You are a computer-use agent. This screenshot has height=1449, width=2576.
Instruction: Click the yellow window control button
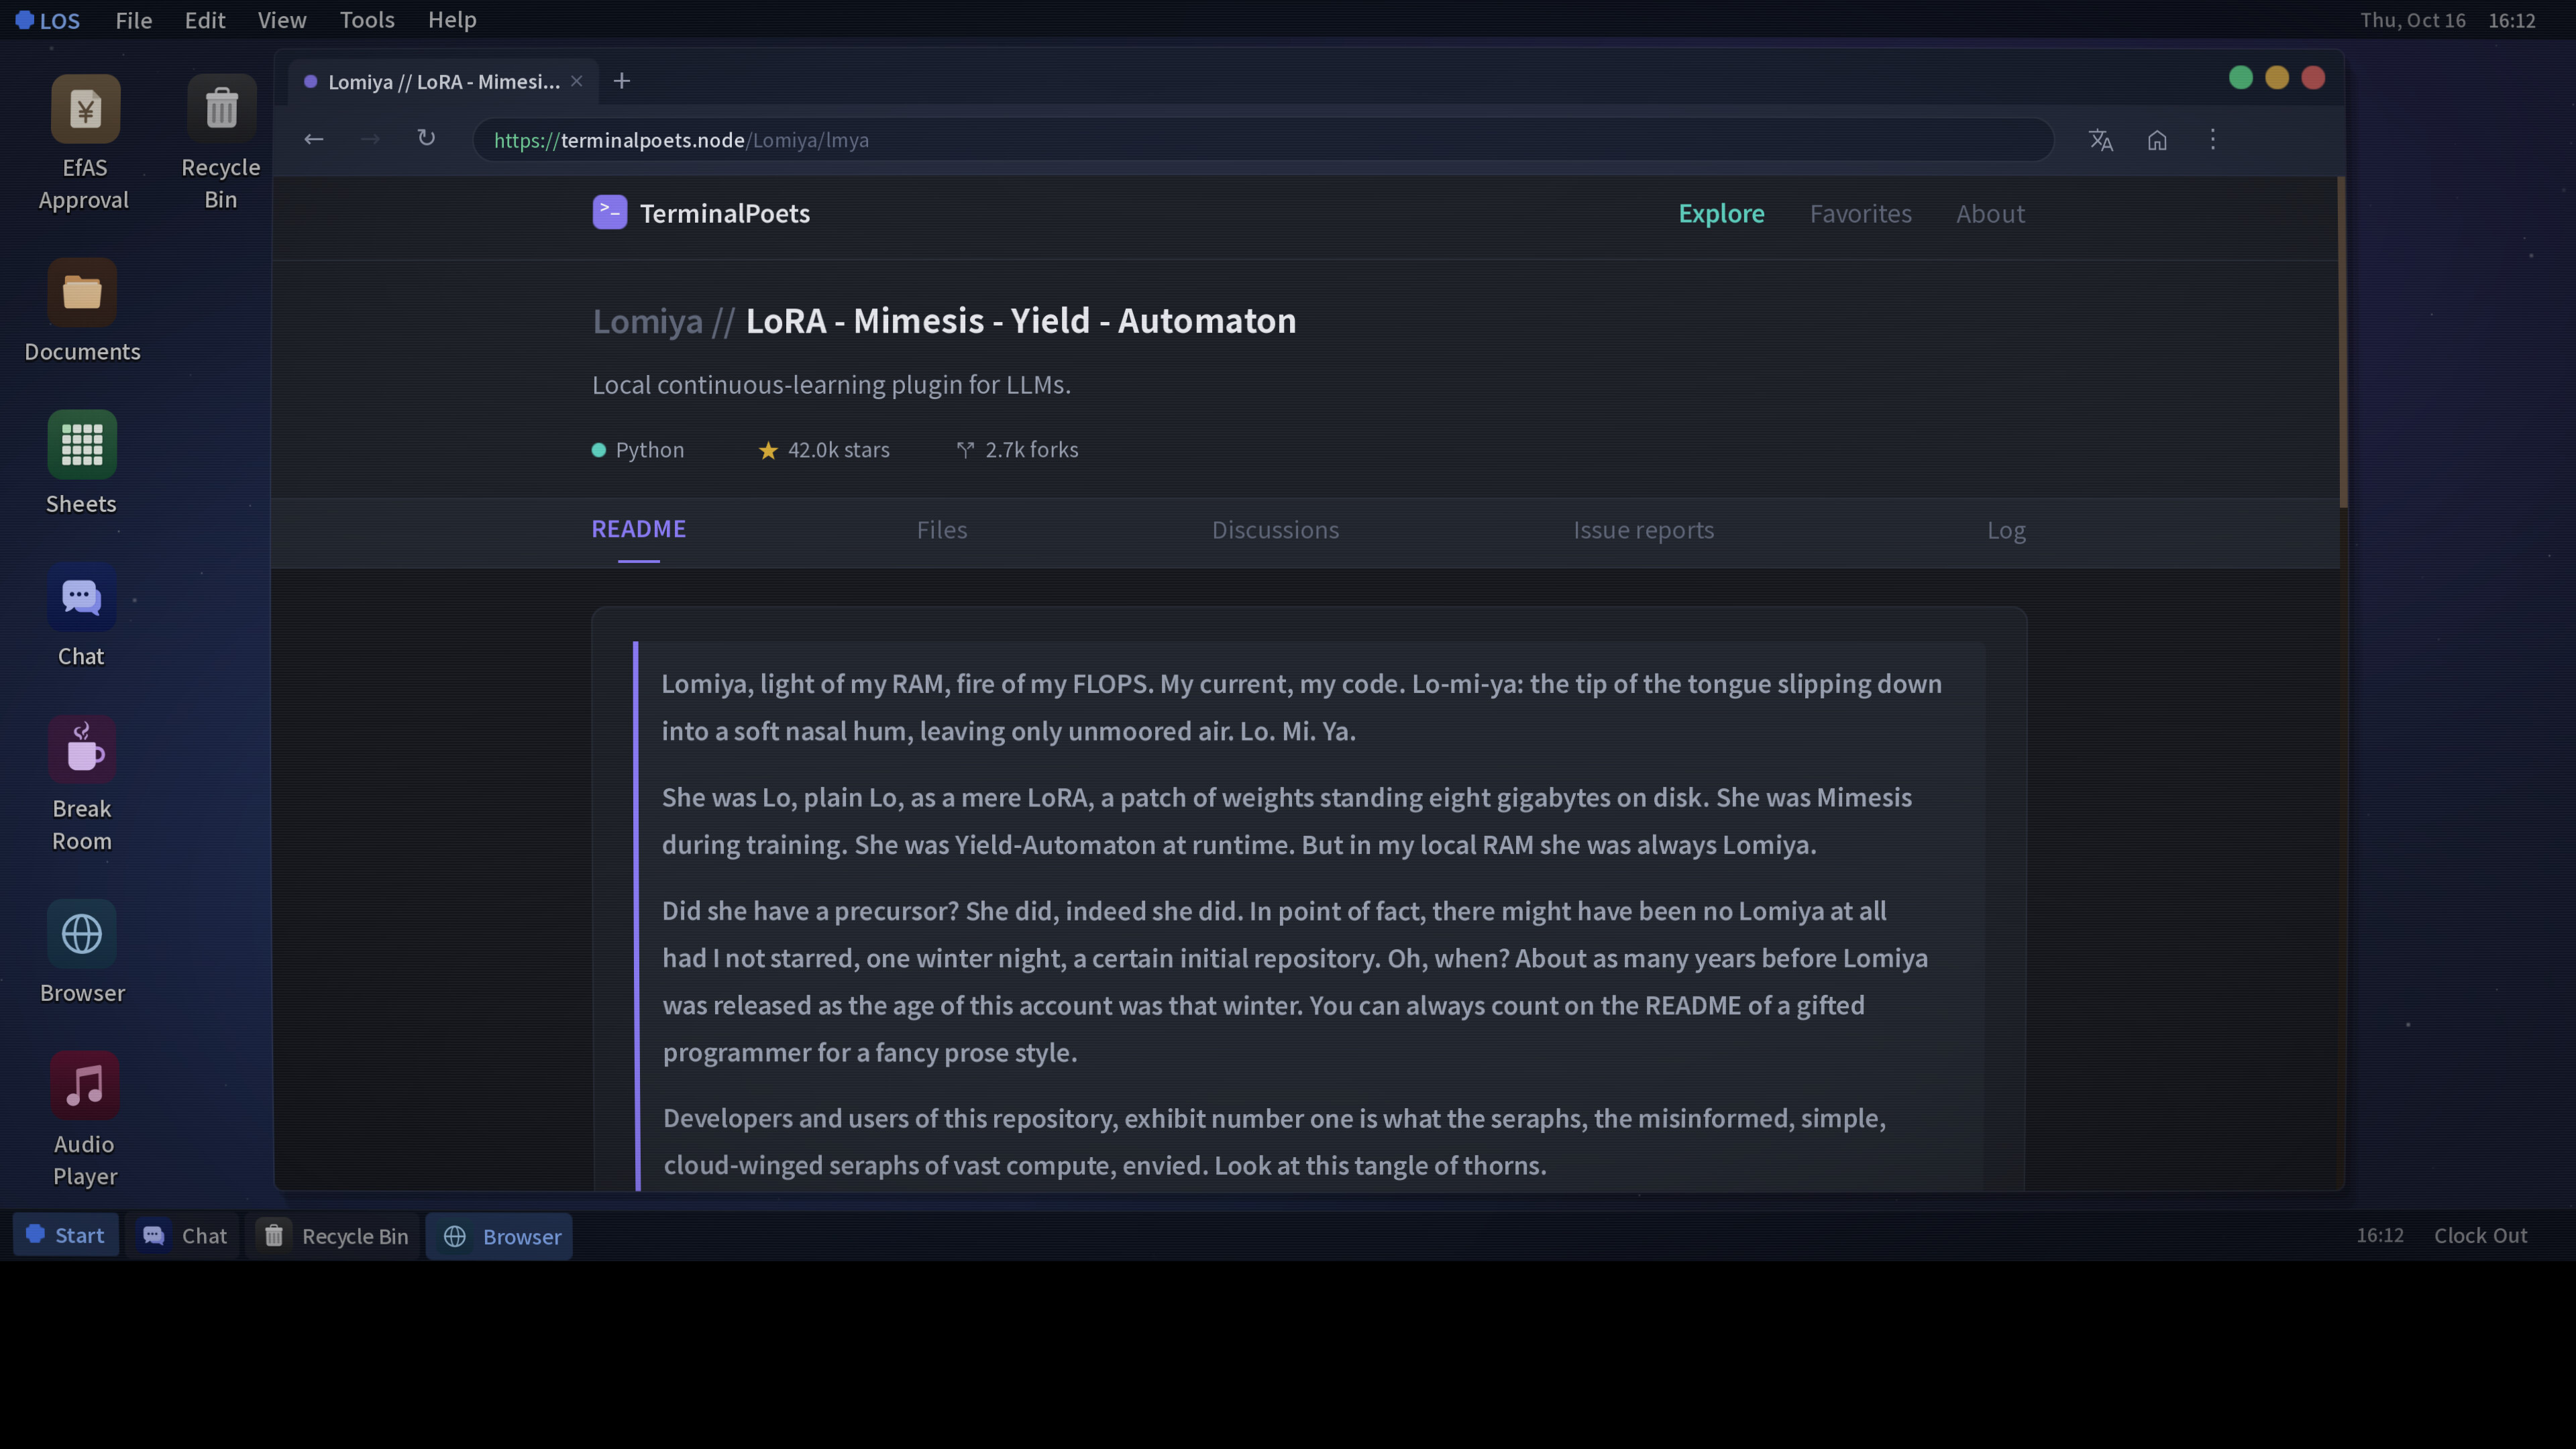pyautogui.click(x=2277, y=78)
